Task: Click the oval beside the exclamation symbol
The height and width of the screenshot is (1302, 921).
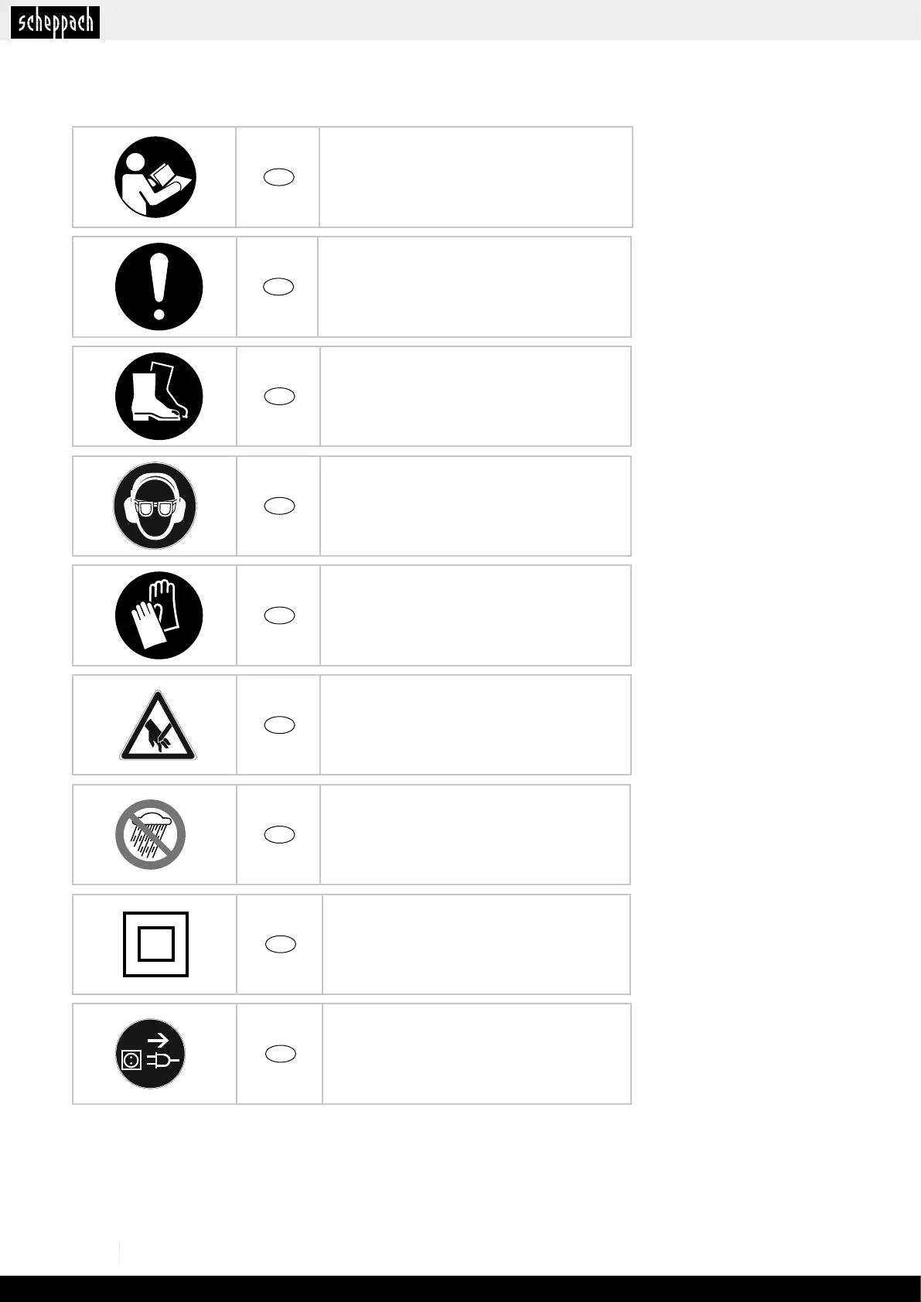Action: [x=278, y=287]
